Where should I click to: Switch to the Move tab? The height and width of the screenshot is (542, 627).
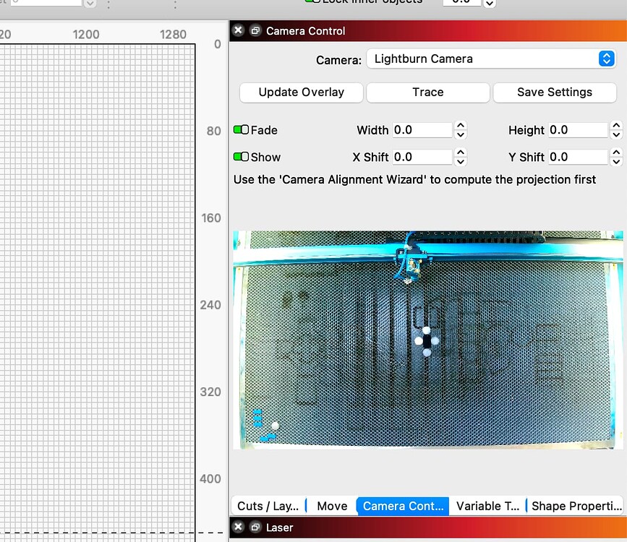point(331,506)
